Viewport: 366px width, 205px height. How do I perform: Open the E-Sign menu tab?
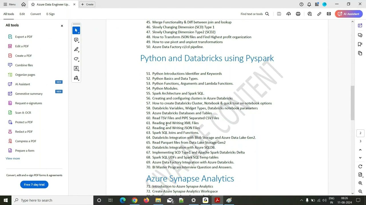(51, 14)
